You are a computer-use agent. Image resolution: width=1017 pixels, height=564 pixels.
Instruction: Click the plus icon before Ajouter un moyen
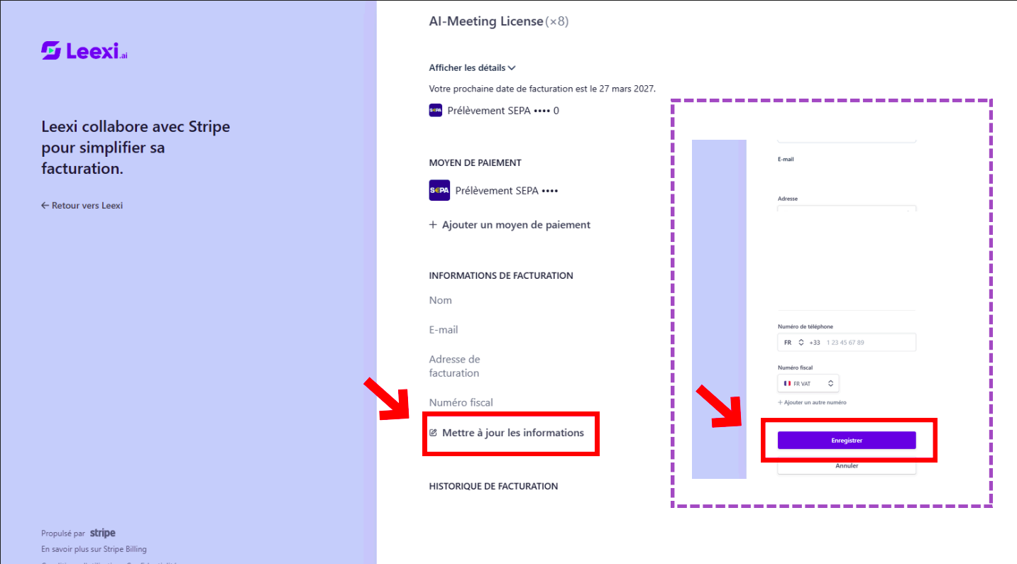(433, 225)
